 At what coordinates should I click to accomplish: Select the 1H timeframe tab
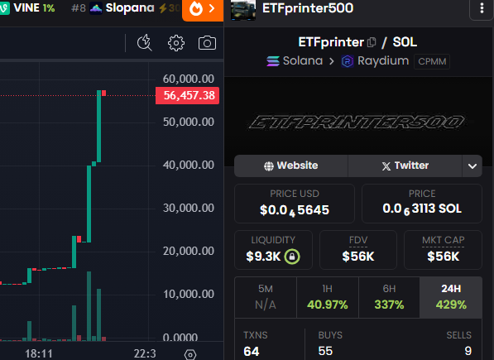[328, 297]
